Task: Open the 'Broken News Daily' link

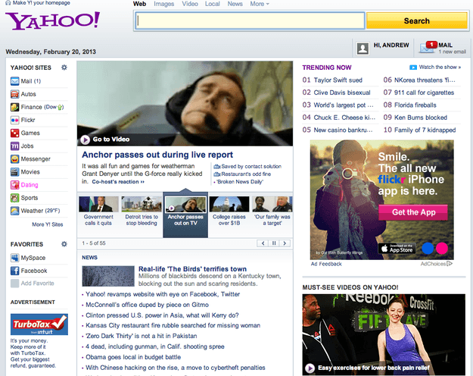Action: tap(240, 182)
